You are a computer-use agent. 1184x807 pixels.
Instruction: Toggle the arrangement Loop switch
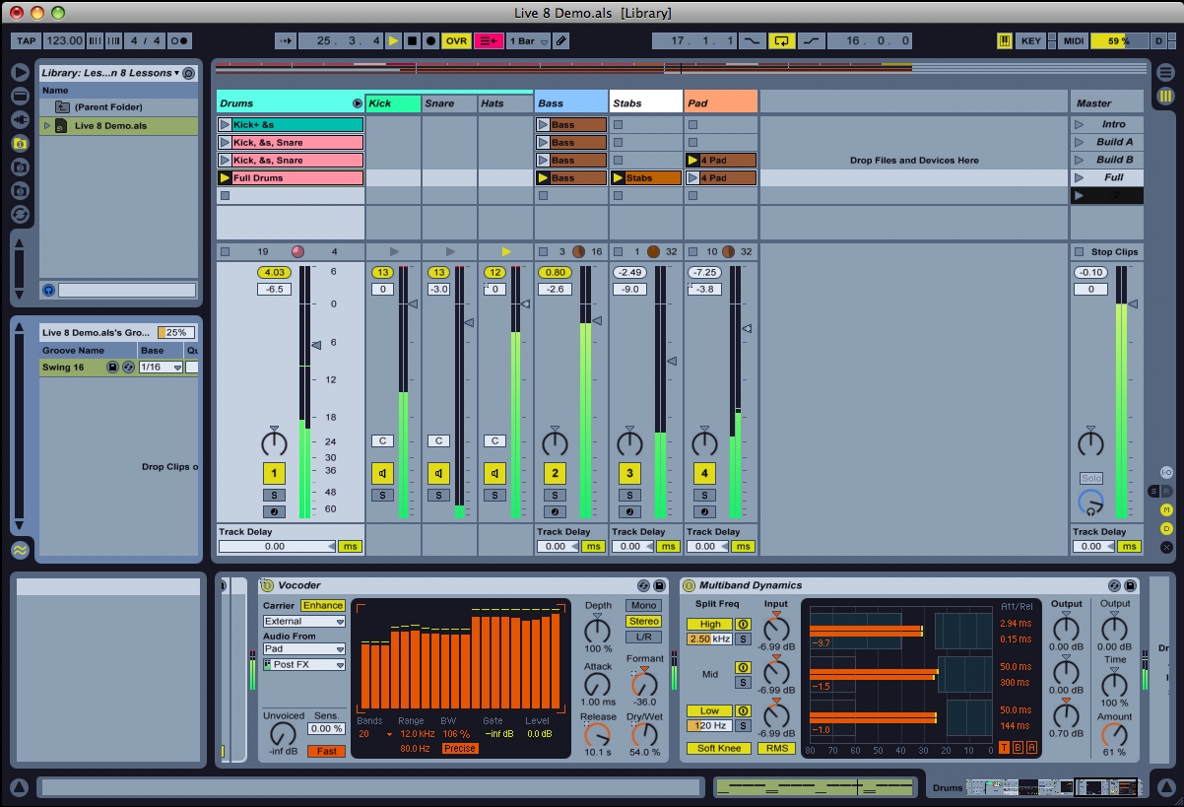pyautogui.click(x=782, y=40)
